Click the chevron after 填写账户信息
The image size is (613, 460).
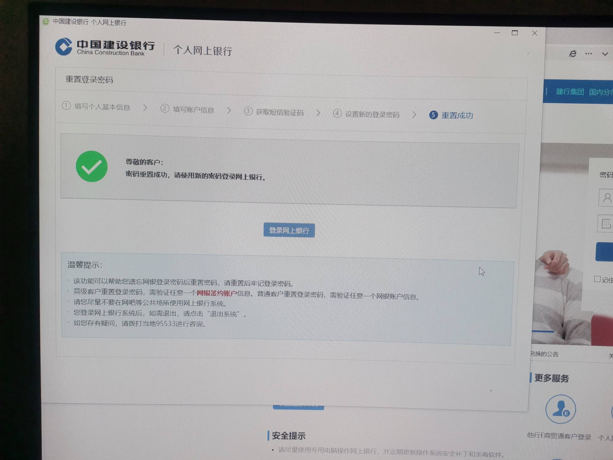(x=229, y=110)
